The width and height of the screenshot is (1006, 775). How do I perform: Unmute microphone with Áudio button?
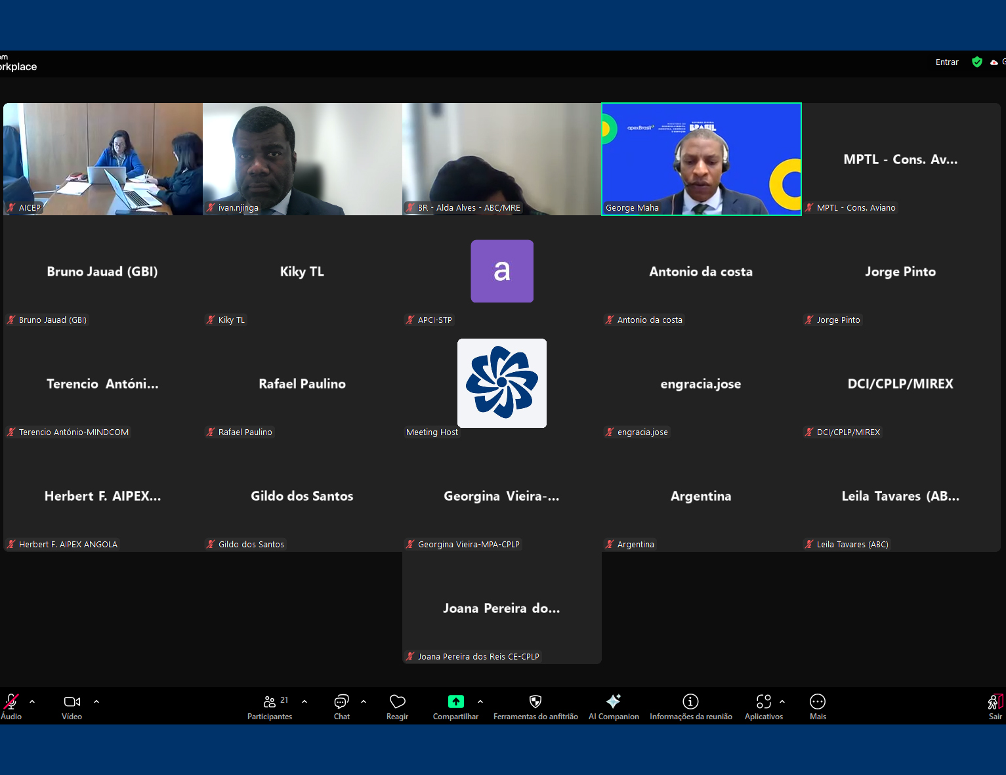pyautogui.click(x=11, y=702)
